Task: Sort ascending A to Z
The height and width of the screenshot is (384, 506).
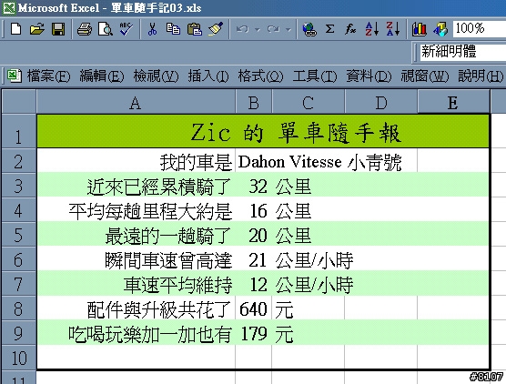Action: point(371,29)
